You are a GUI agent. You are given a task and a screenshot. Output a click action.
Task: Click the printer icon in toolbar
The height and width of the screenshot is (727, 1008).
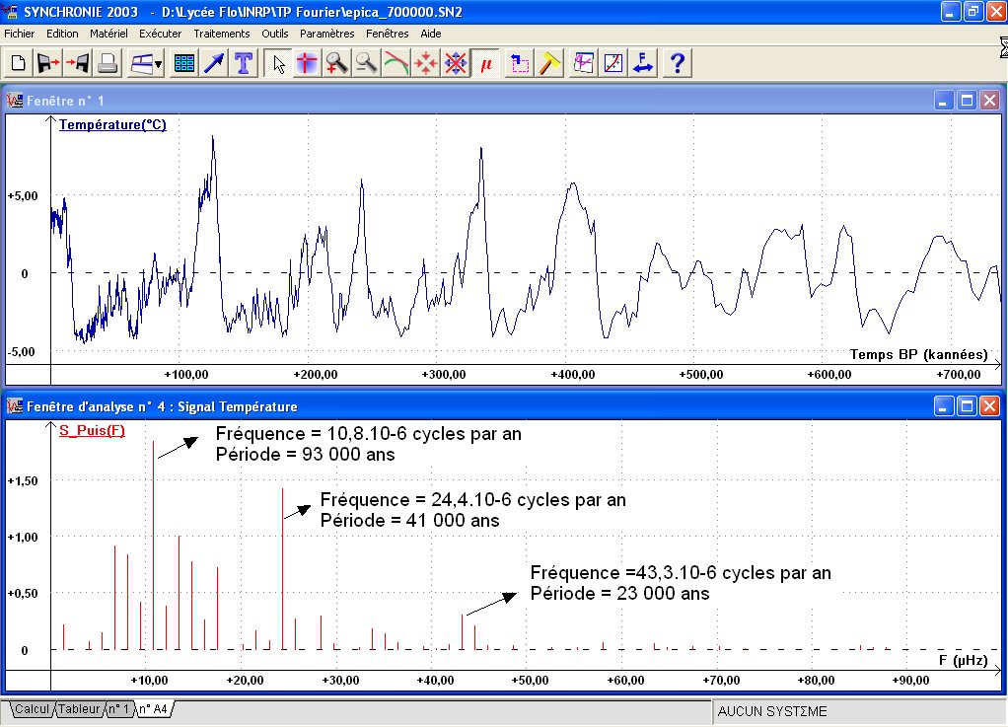coord(108,63)
